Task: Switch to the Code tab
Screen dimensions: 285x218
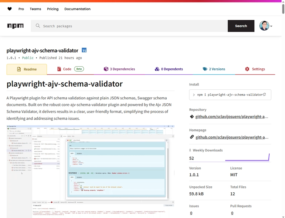Action: click(70, 69)
